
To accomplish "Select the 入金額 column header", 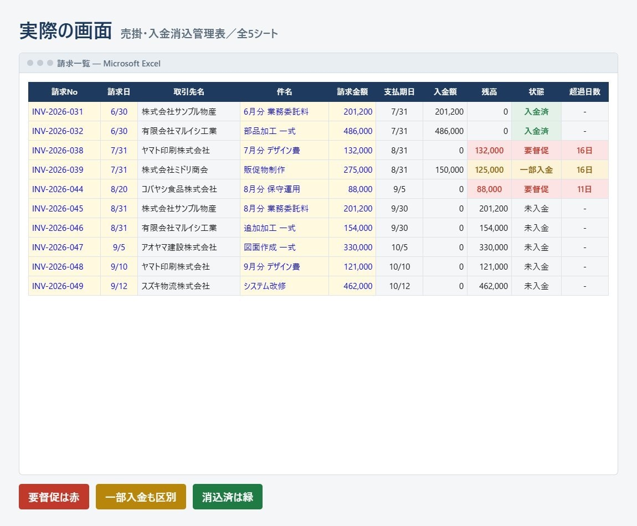I will coord(445,92).
